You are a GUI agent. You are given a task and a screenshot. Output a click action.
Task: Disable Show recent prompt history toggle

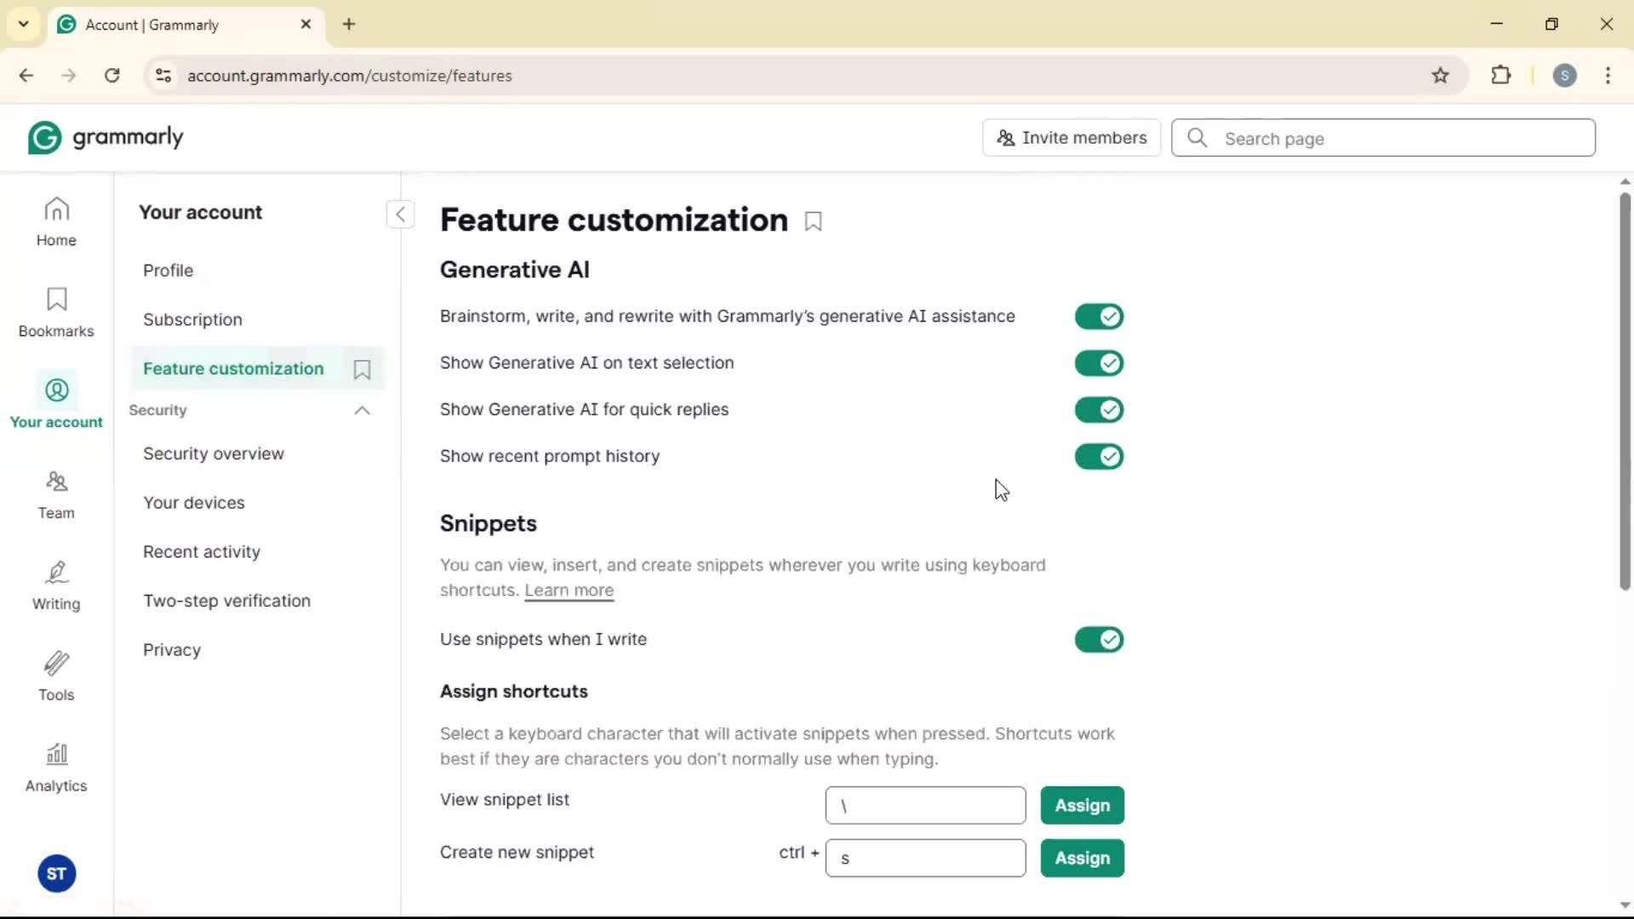(1099, 457)
